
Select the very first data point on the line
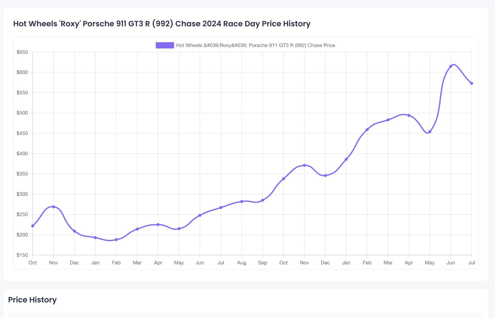click(x=33, y=226)
